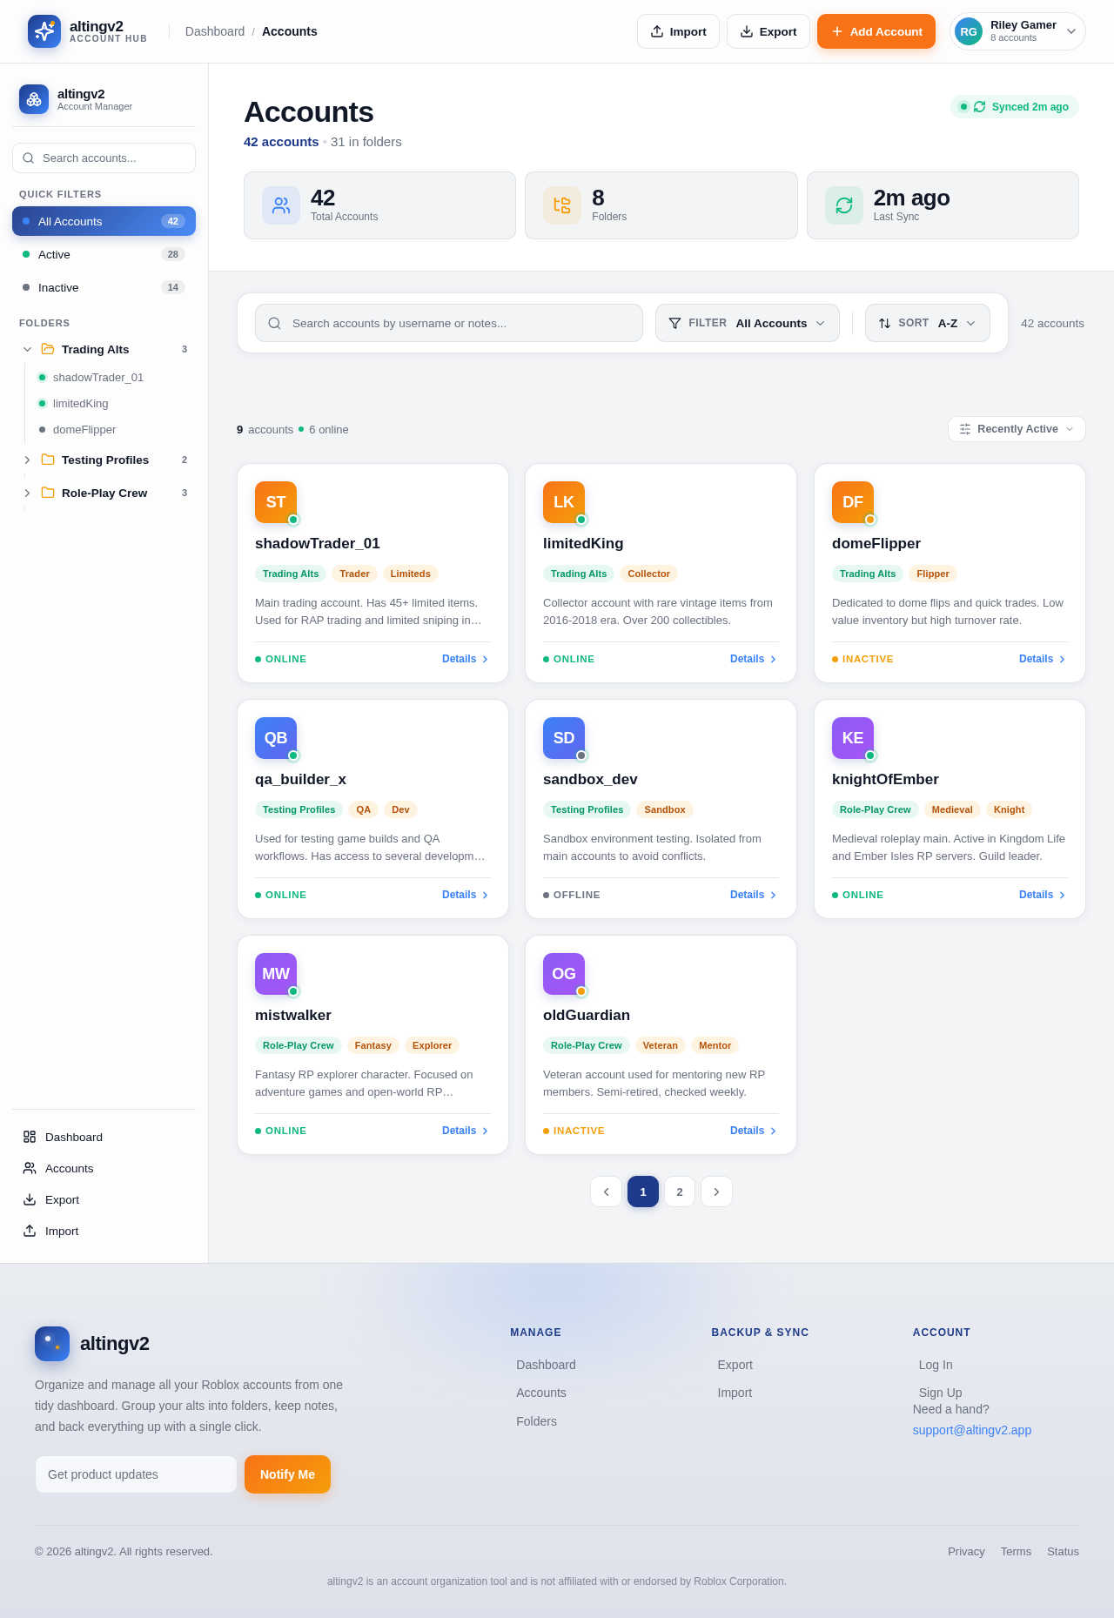
Task: Open Details for knightOfEmber
Action: coord(1043,895)
